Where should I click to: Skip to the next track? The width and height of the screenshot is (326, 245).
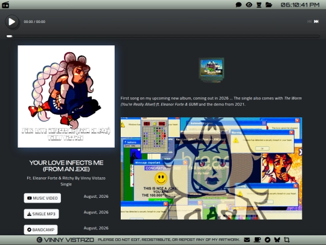(x=316, y=21)
